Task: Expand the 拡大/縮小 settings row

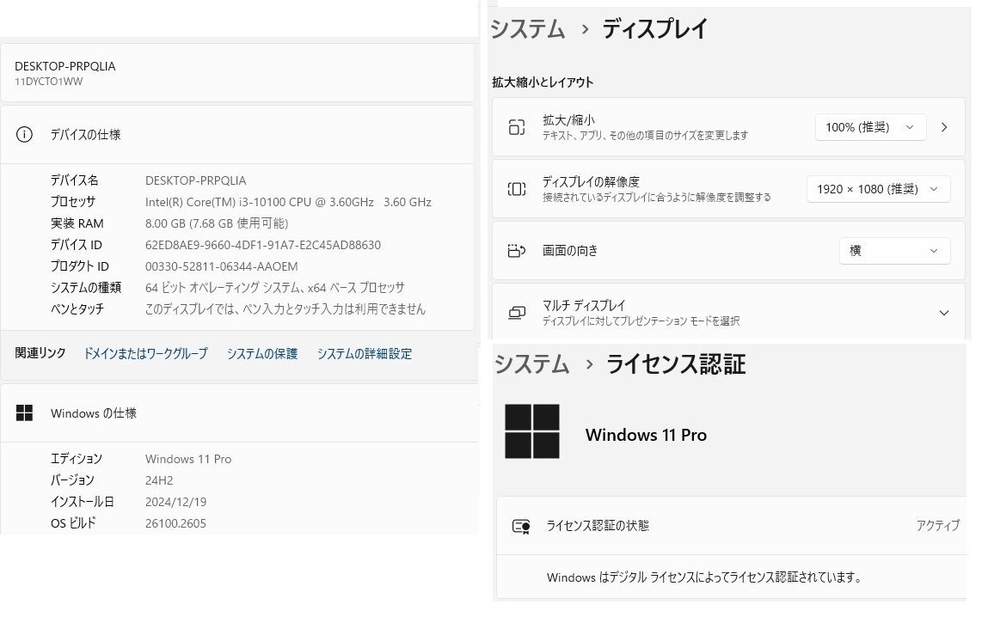Action: click(x=944, y=126)
